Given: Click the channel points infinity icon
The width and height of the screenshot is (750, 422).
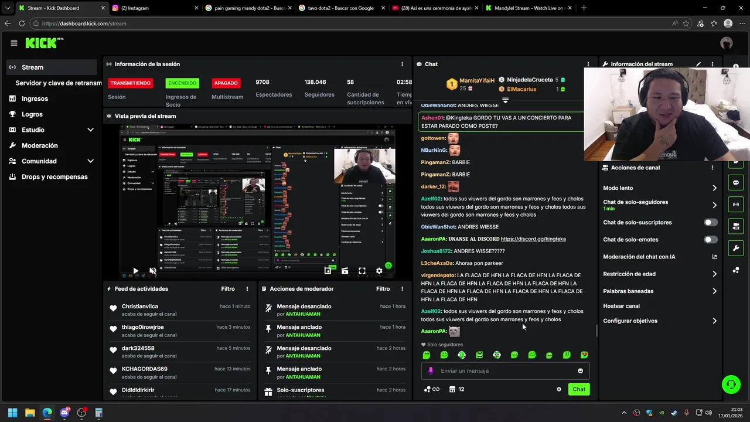Looking at the screenshot, I should 432,389.
